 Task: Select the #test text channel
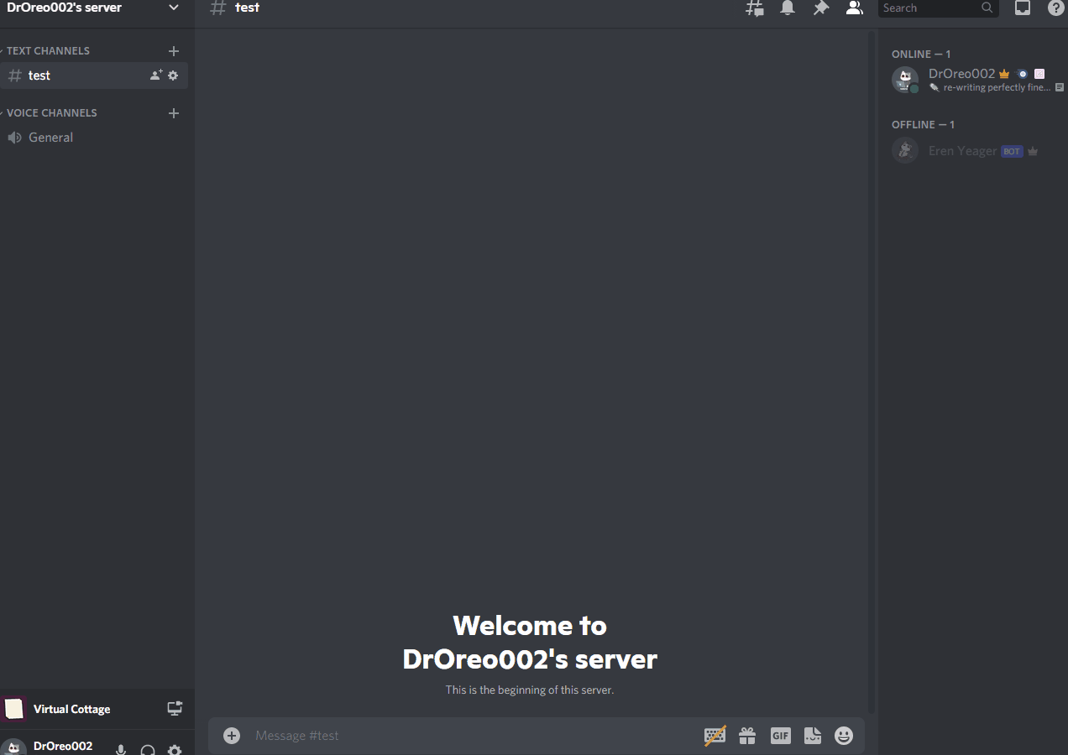pos(39,75)
